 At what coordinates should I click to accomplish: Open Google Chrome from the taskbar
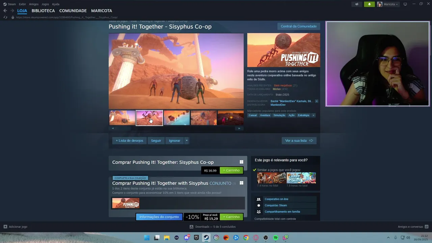(x=246, y=238)
